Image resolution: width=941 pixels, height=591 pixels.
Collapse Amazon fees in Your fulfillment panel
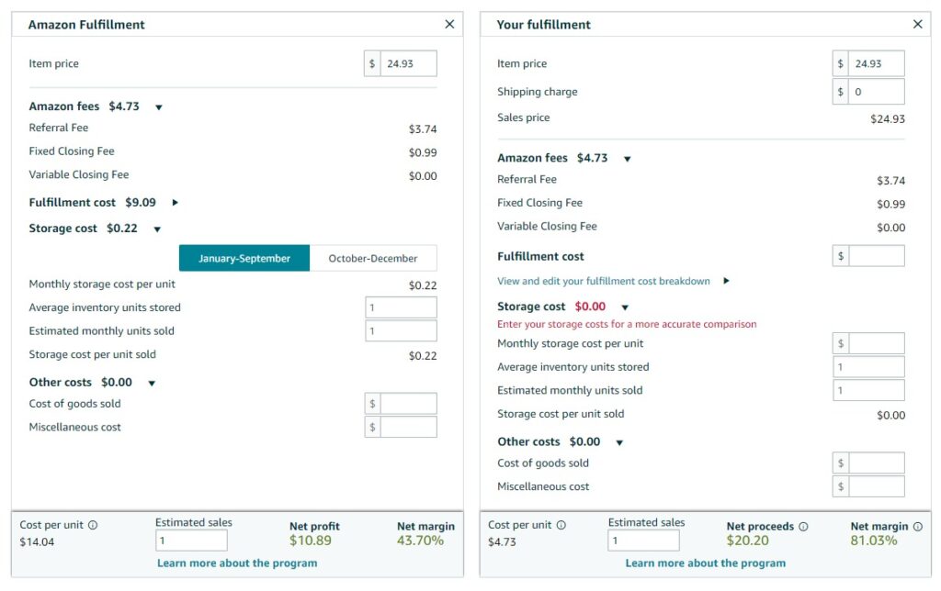tap(626, 158)
